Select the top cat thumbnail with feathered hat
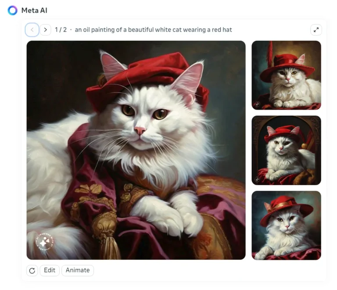337x290 pixels. [286, 75]
